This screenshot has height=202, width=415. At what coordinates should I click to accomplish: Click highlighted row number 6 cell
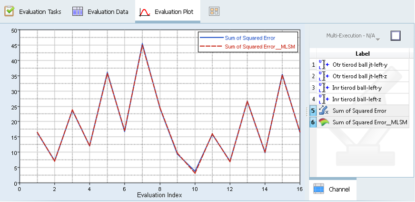pos(313,122)
